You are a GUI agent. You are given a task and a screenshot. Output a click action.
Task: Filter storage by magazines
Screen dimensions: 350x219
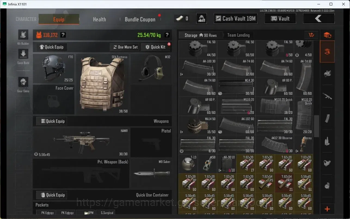[x=327, y=118]
